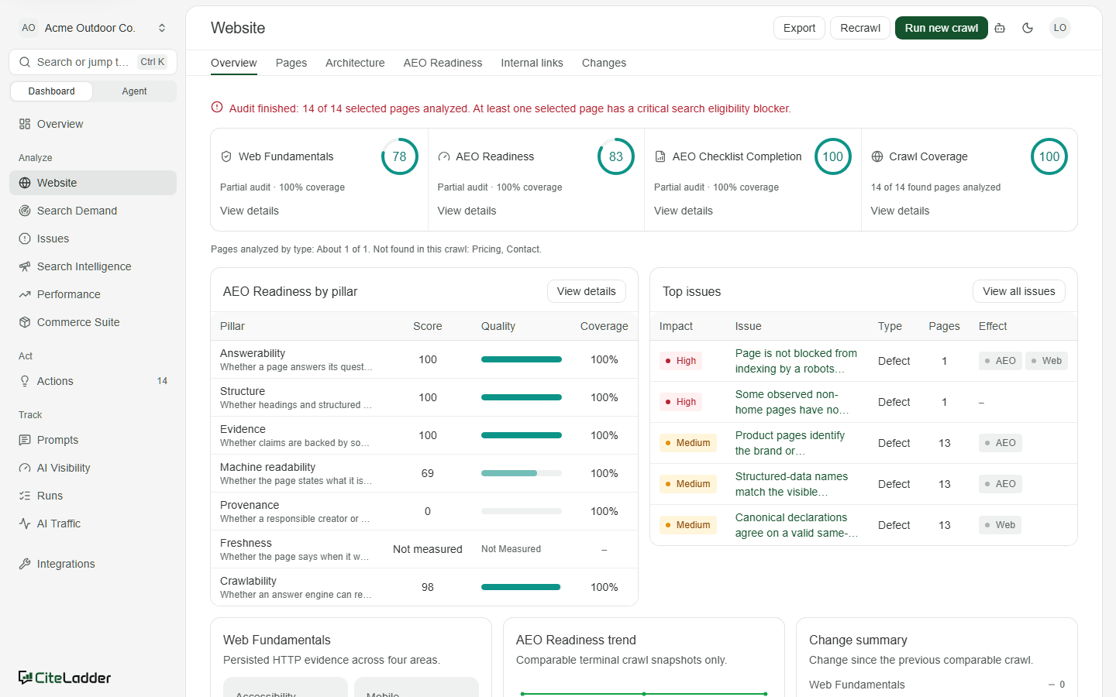This screenshot has height=697, width=1116.
Task: Open the 'Product pages identify the brand' issue
Action: [x=790, y=443]
